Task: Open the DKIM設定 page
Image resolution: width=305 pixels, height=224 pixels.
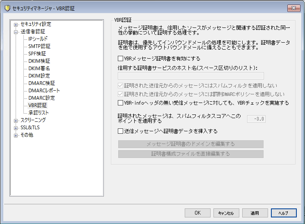Action: click(x=39, y=76)
